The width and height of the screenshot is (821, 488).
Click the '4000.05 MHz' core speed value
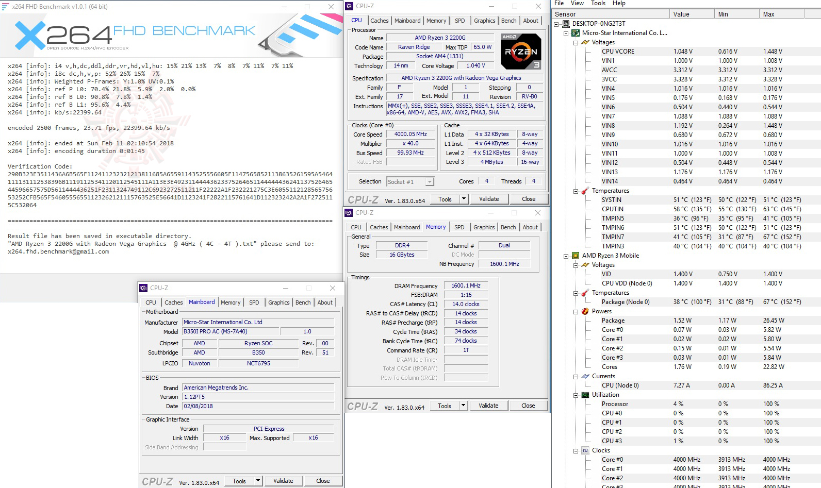click(x=411, y=134)
